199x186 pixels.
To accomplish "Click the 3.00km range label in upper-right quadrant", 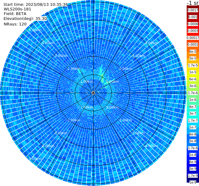I will [138, 56].
